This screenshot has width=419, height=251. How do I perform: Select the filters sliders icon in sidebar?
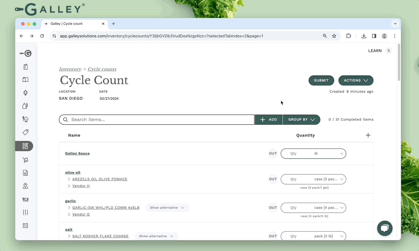coord(25,212)
